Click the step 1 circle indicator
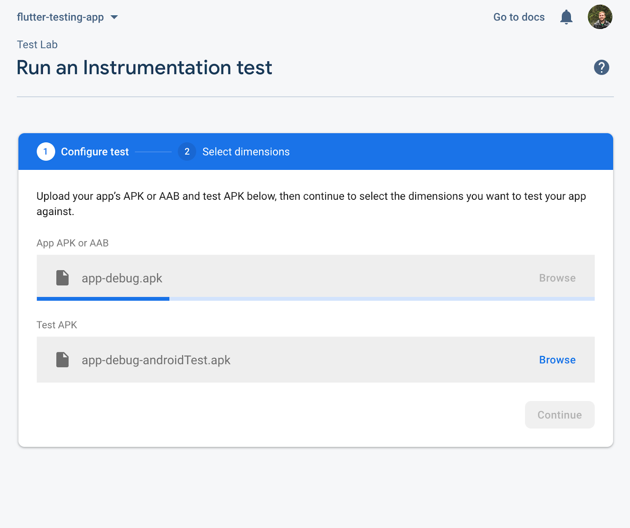This screenshot has height=528, width=630. pyautogui.click(x=46, y=152)
